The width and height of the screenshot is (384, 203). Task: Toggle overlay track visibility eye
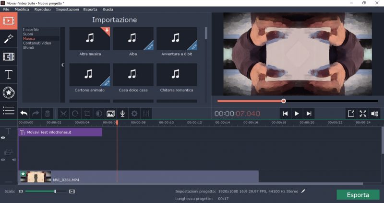coord(3,160)
